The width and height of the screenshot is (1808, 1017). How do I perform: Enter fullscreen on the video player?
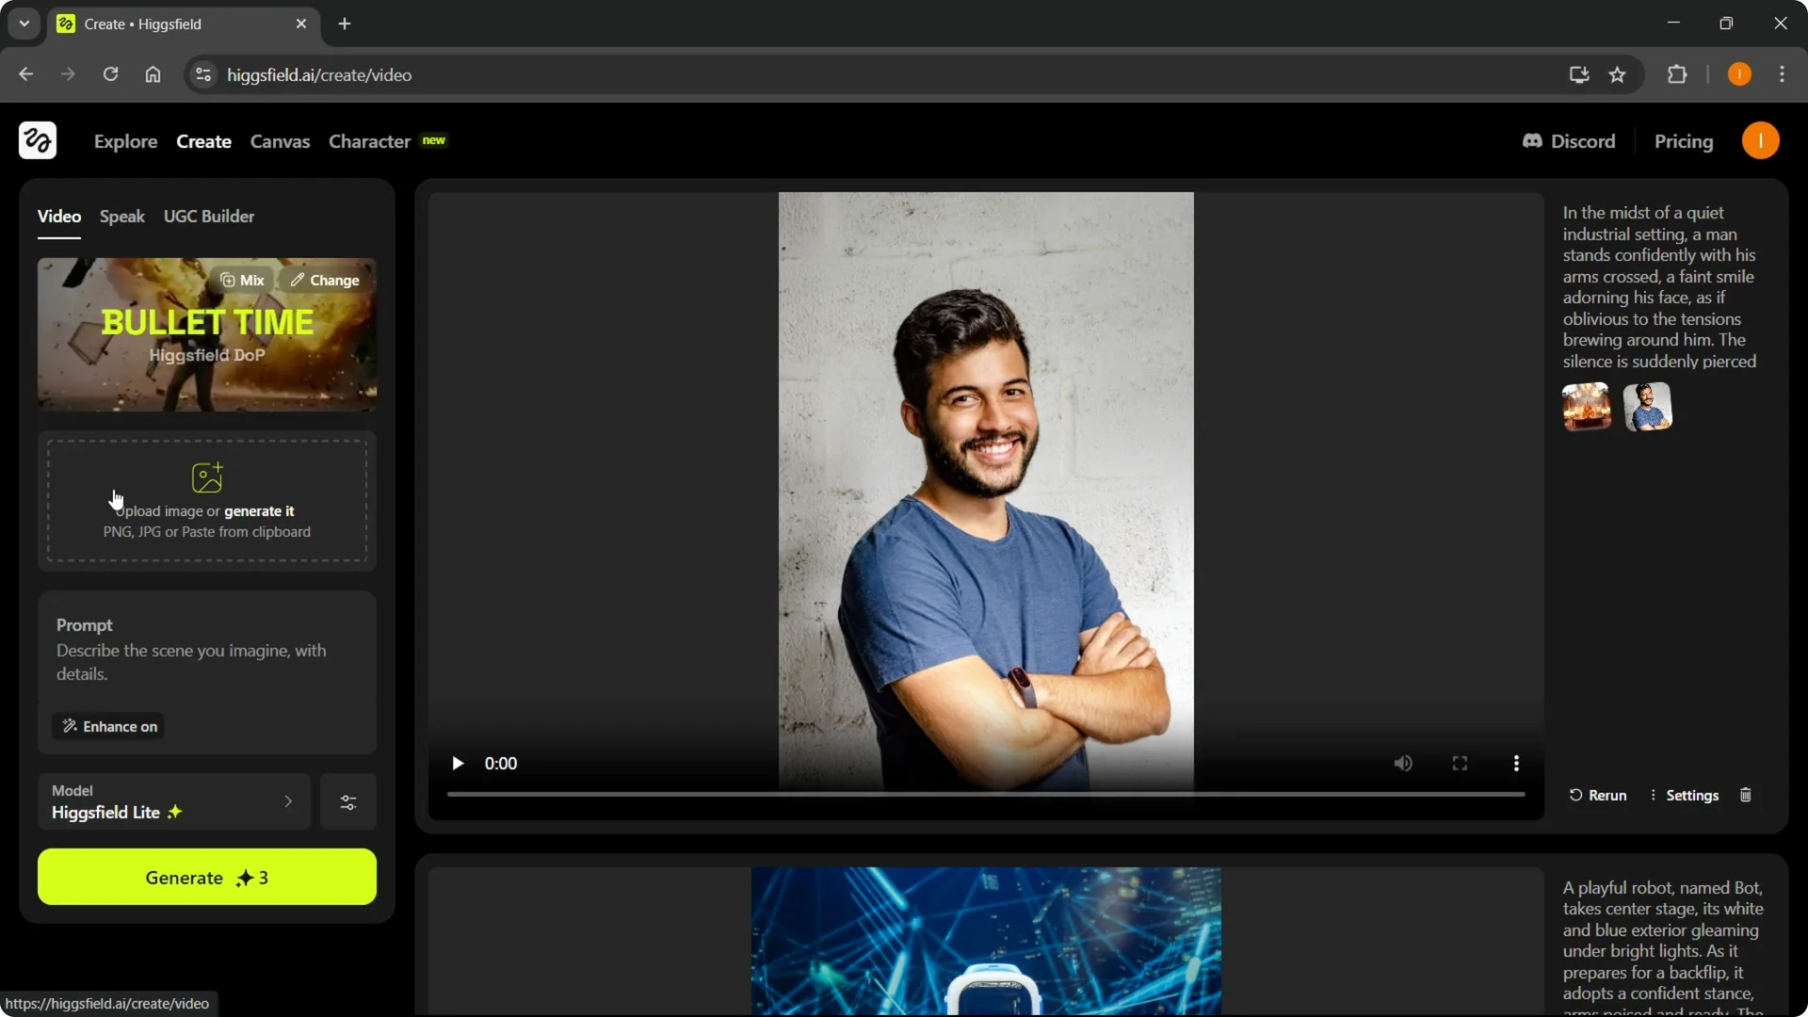(x=1459, y=763)
